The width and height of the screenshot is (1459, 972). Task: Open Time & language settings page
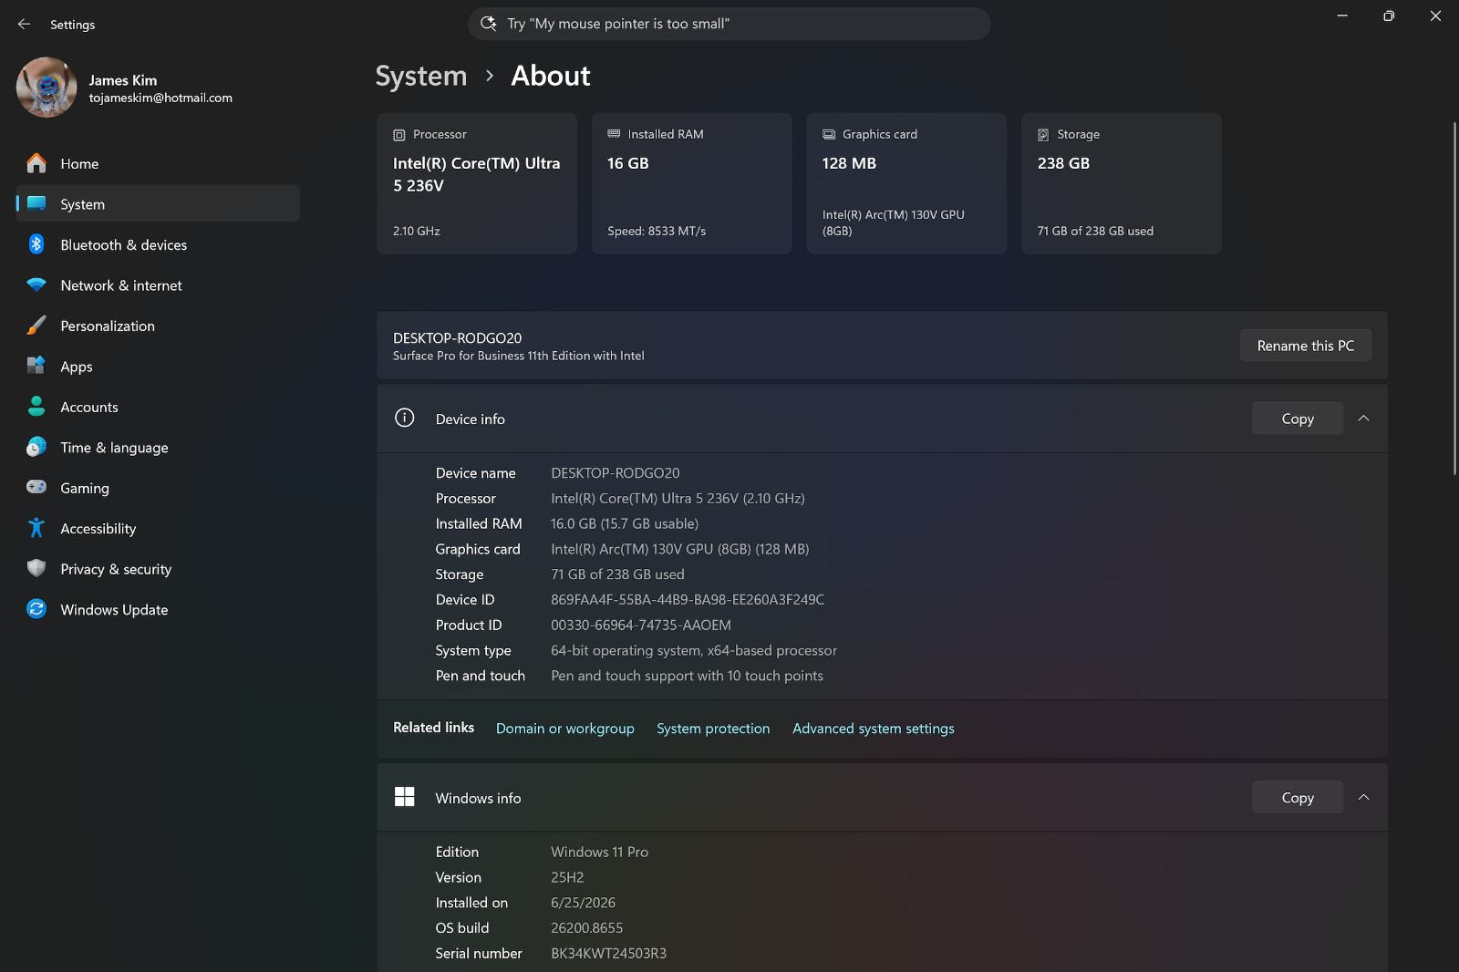(x=158, y=448)
